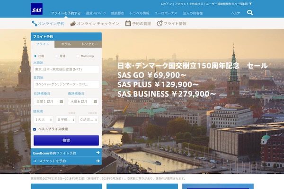Viewport: 284px width, 189px height.
Task: Open calendar icon for 復路搭乗日
Action: (x=96, y=102)
